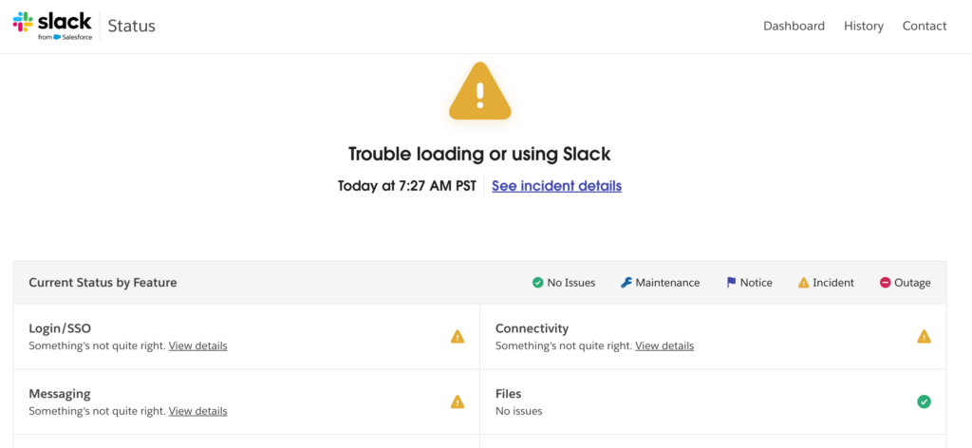Click the Slack logo in header

[52, 26]
